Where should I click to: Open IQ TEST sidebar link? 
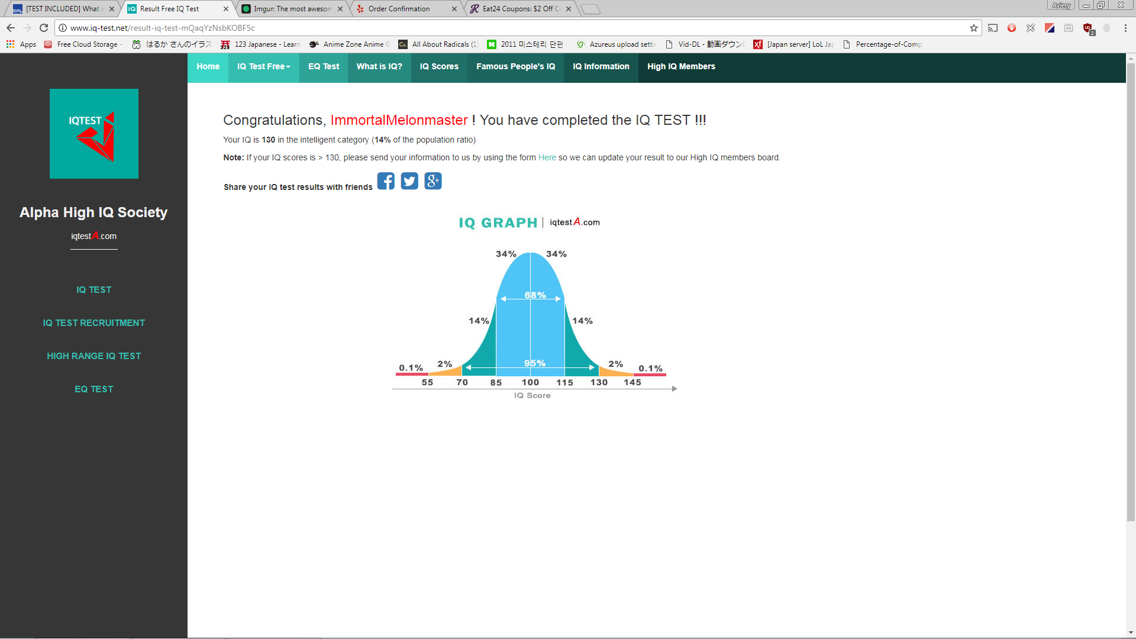(x=93, y=290)
